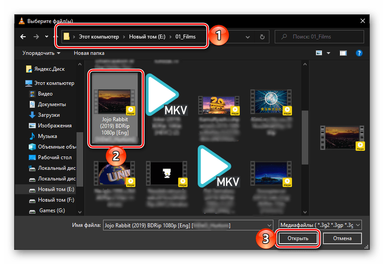The image size is (384, 264).
Task: File list scrollbar down arrow
Action: [305, 212]
